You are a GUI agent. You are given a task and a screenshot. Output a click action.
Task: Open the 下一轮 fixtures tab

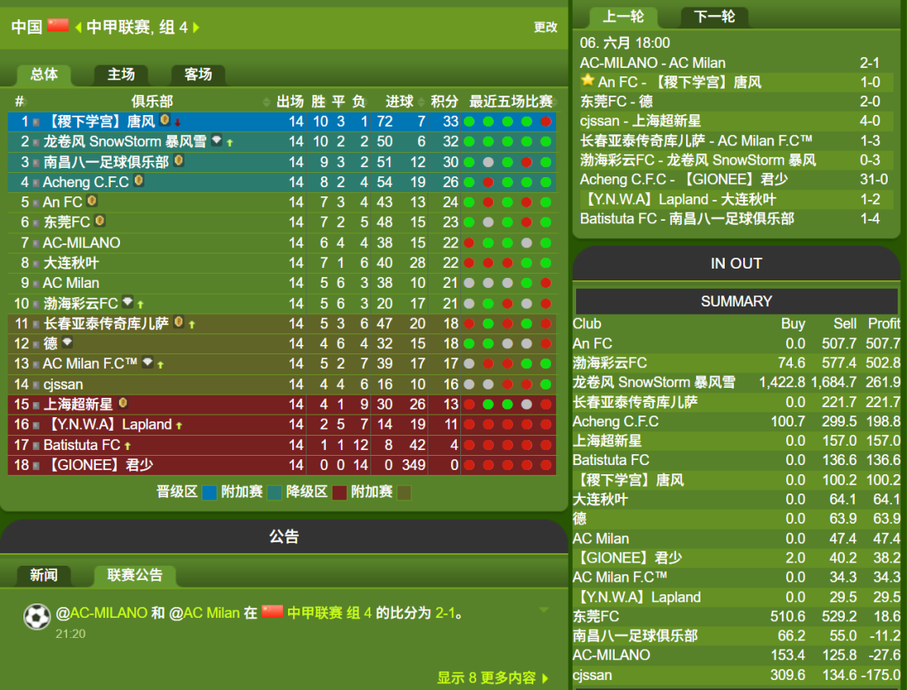715,17
